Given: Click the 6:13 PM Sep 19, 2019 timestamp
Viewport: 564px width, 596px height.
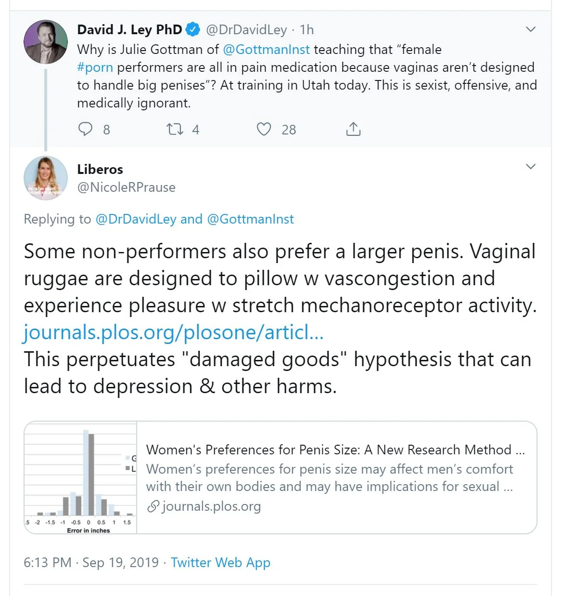Looking at the screenshot, I should pyautogui.click(x=91, y=562).
